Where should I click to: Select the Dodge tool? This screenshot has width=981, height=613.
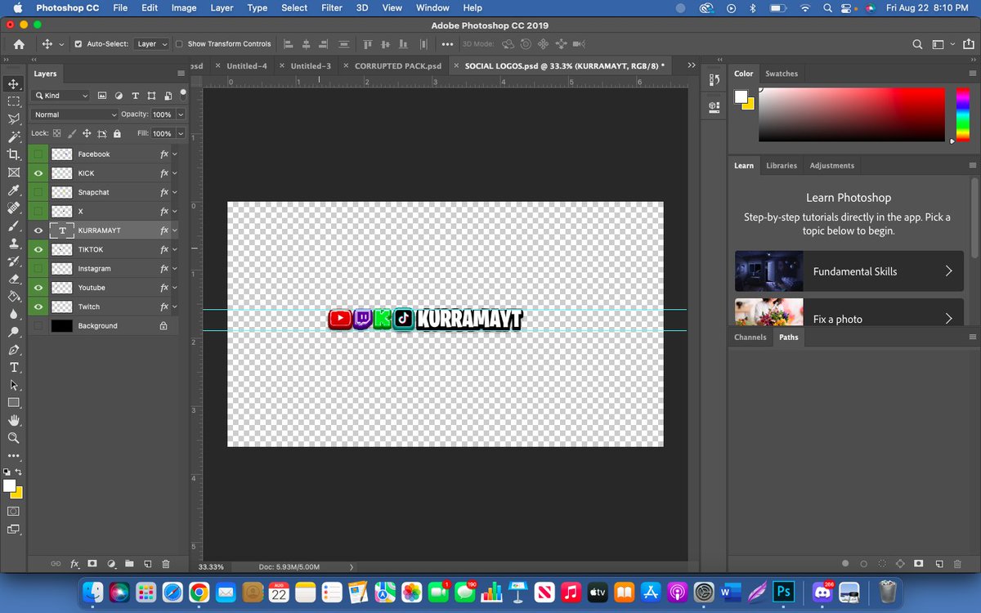pos(13,332)
